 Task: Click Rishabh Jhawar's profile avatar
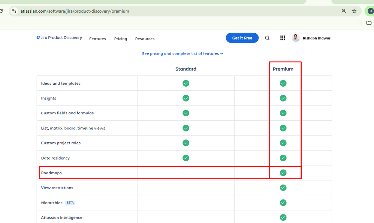296,38
